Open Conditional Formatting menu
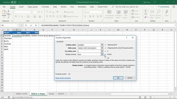The width and height of the screenshot is (177, 99). click(109, 14)
